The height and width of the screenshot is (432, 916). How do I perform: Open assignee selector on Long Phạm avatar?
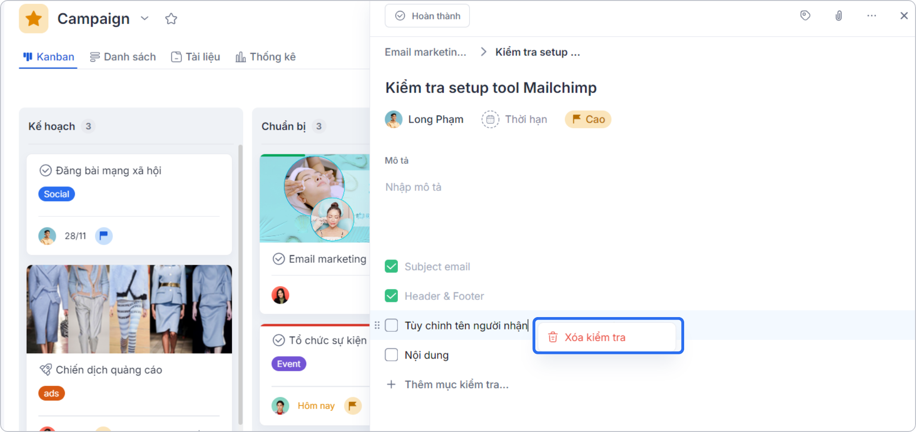pyautogui.click(x=393, y=119)
